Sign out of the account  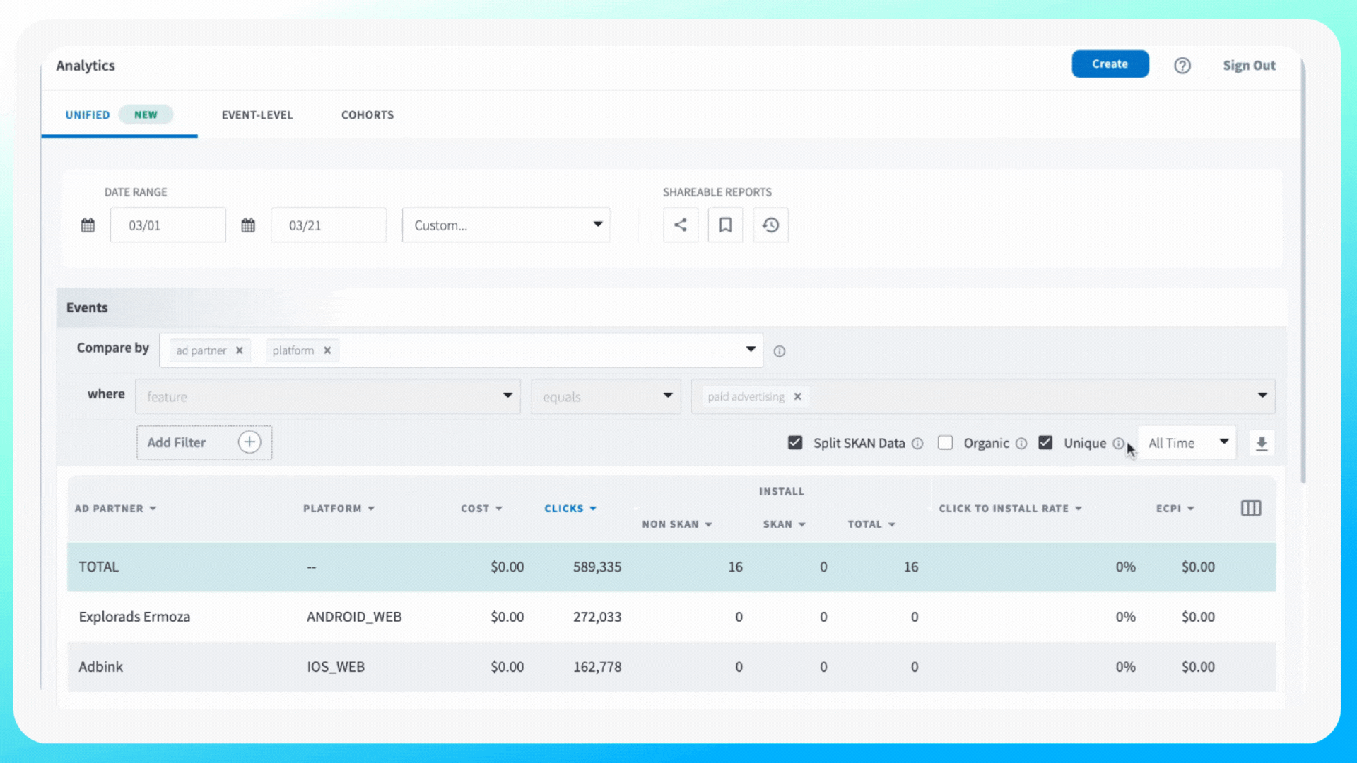[1249, 65]
